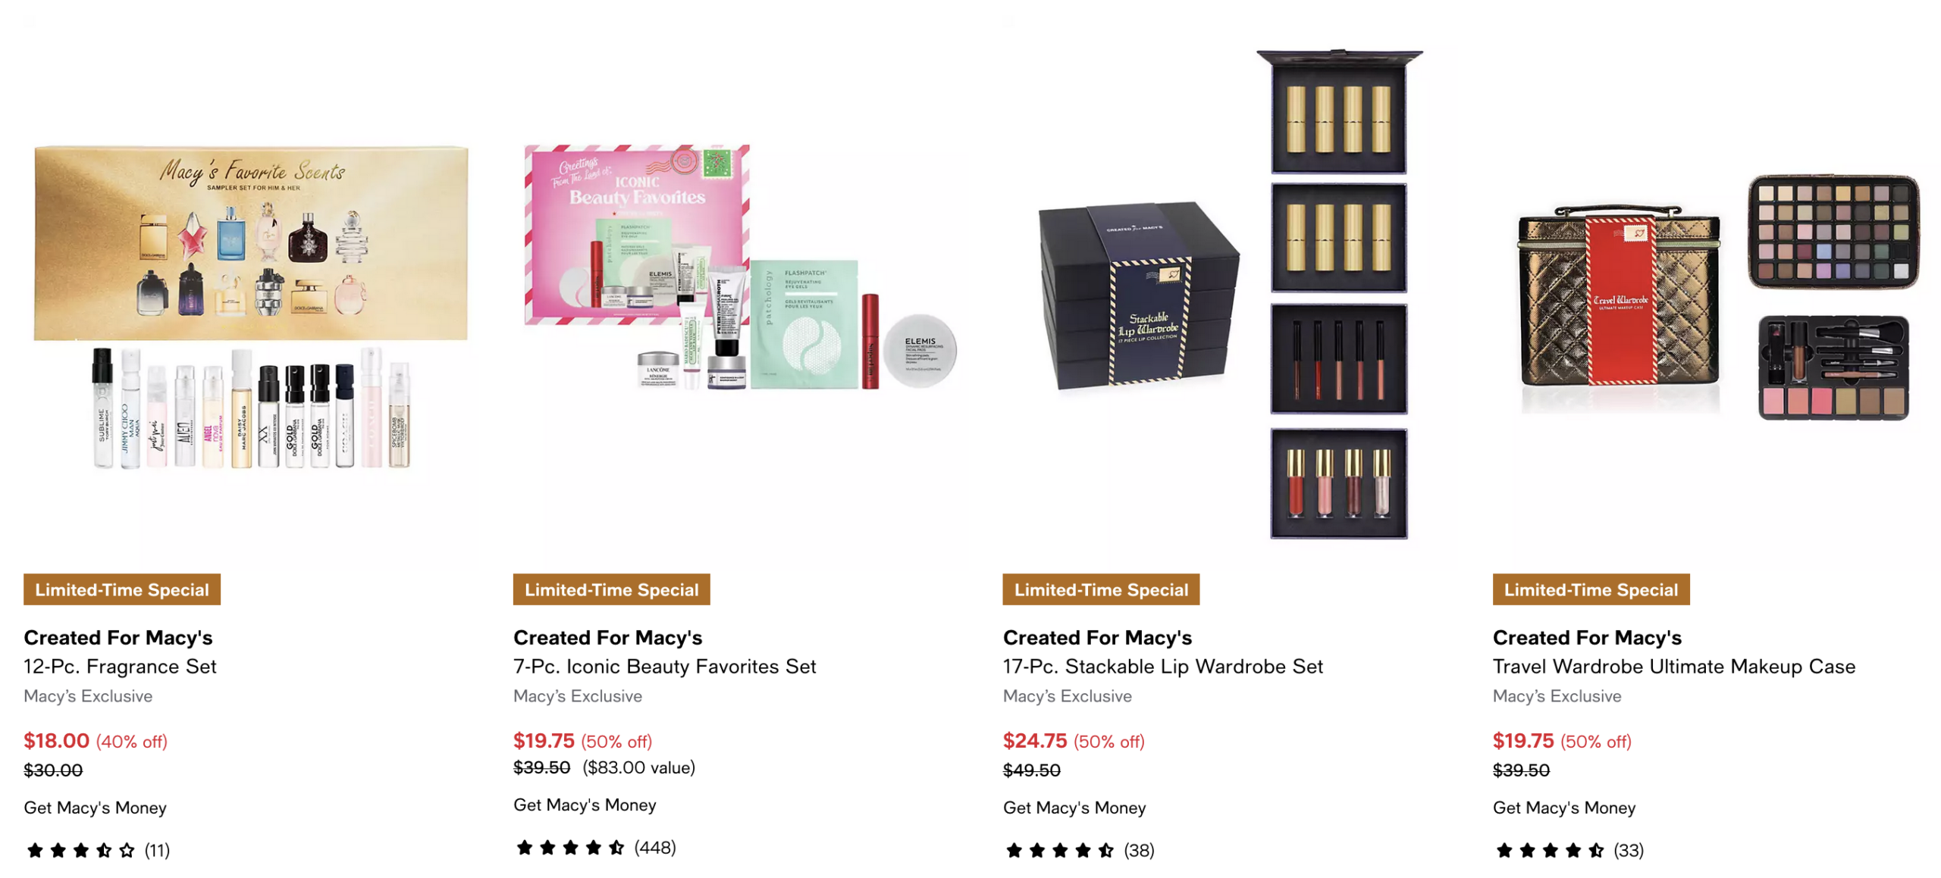Open the Stackable Lip Wardrobe Set image

click(x=1230, y=295)
